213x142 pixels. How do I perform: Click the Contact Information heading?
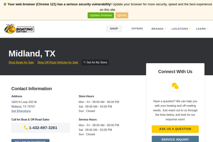(x=32, y=89)
